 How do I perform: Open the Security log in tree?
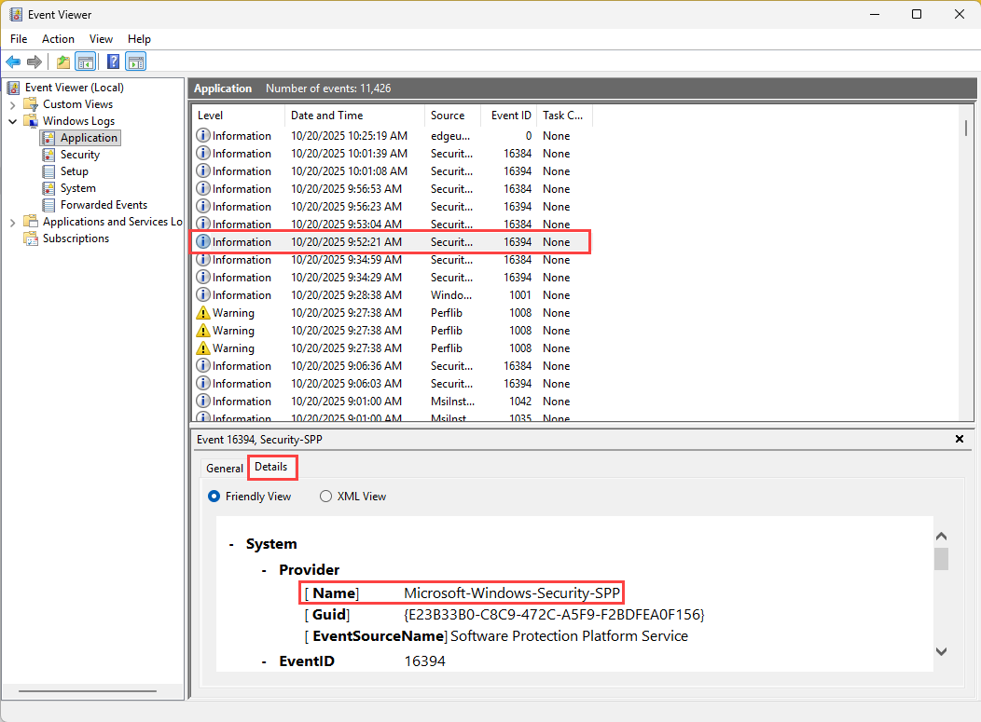[x=79, y=155]
